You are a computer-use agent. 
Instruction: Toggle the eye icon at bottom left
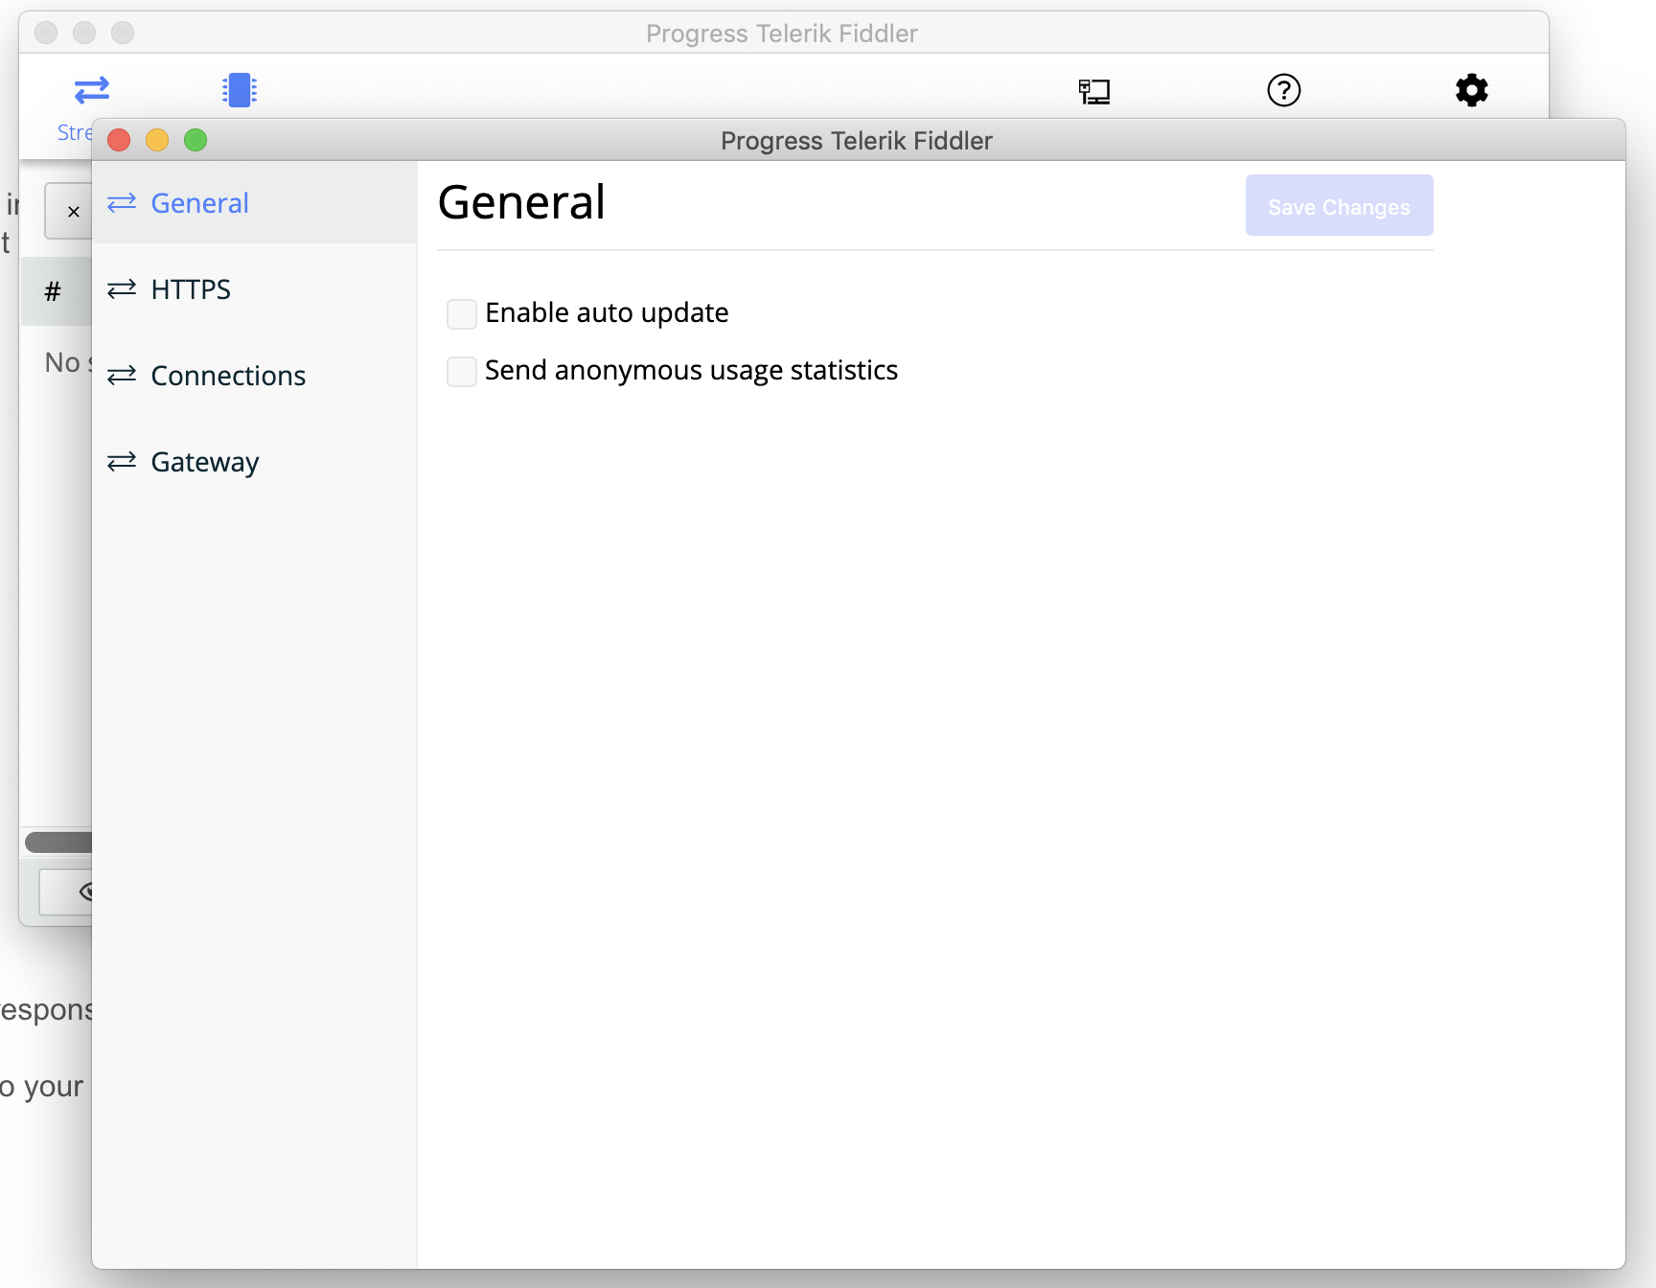(84, 892)
